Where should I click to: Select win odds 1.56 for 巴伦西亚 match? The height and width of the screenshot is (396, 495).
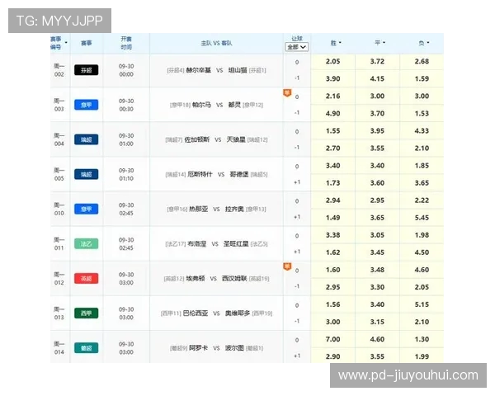[x=332, y=304]
